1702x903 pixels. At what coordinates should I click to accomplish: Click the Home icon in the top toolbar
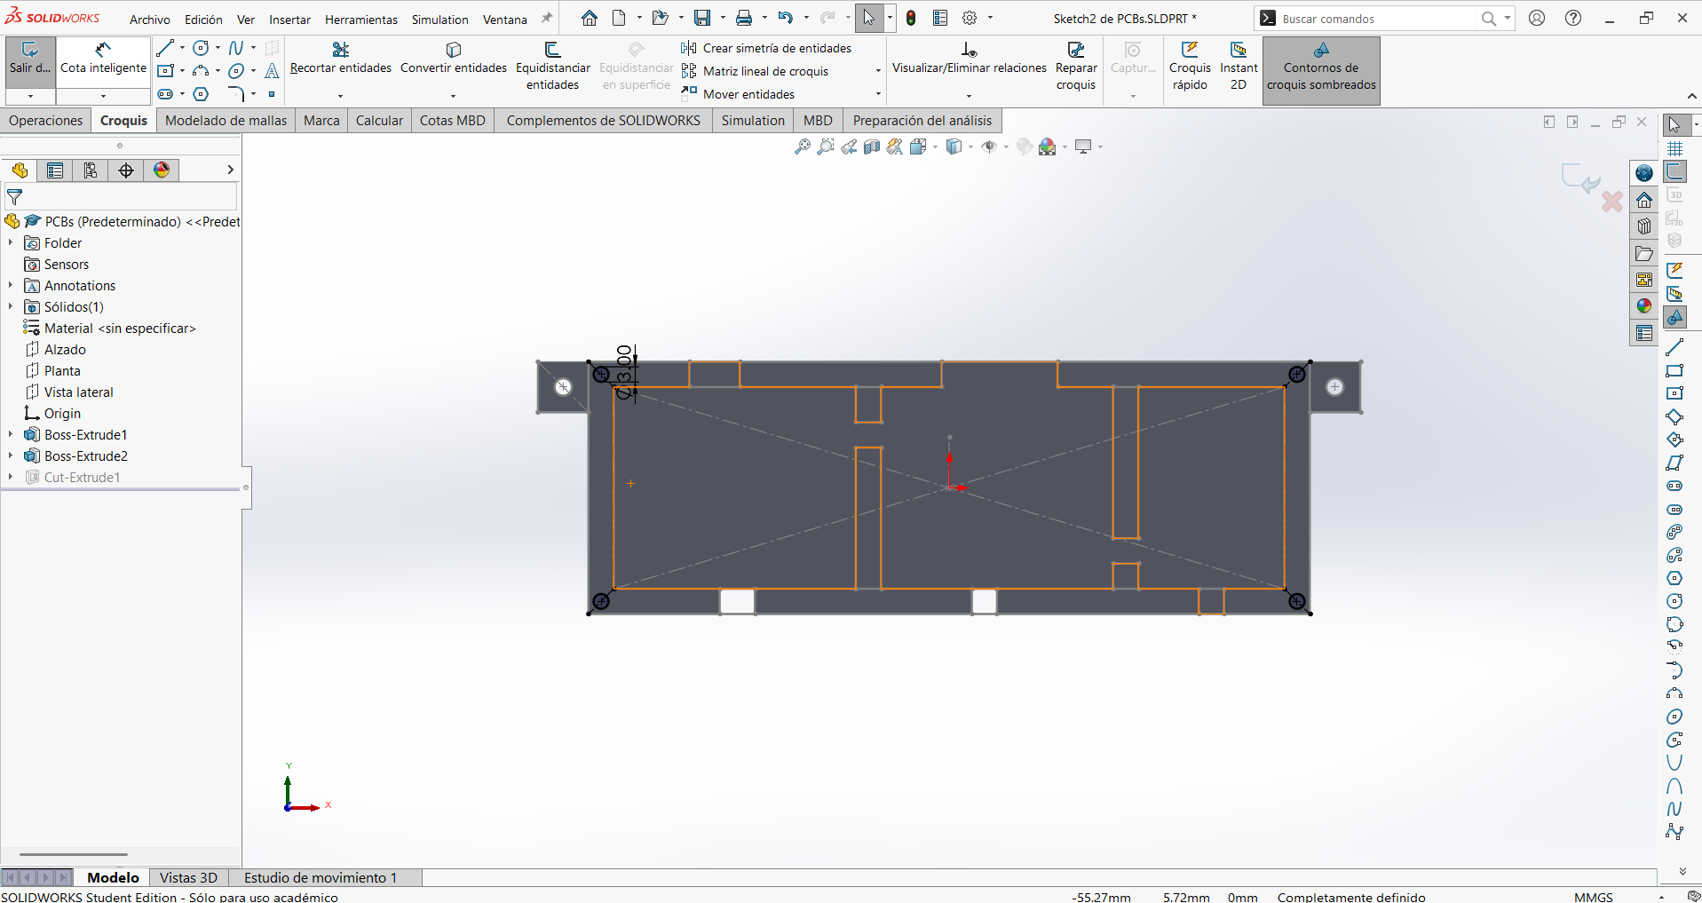tap(590, 18)
